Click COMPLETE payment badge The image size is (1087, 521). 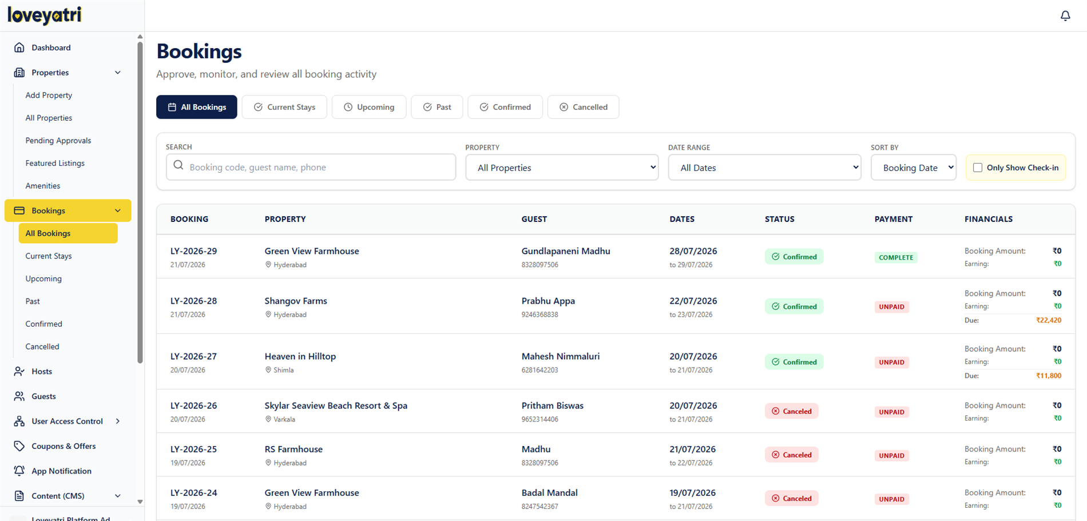click(896, 257)
